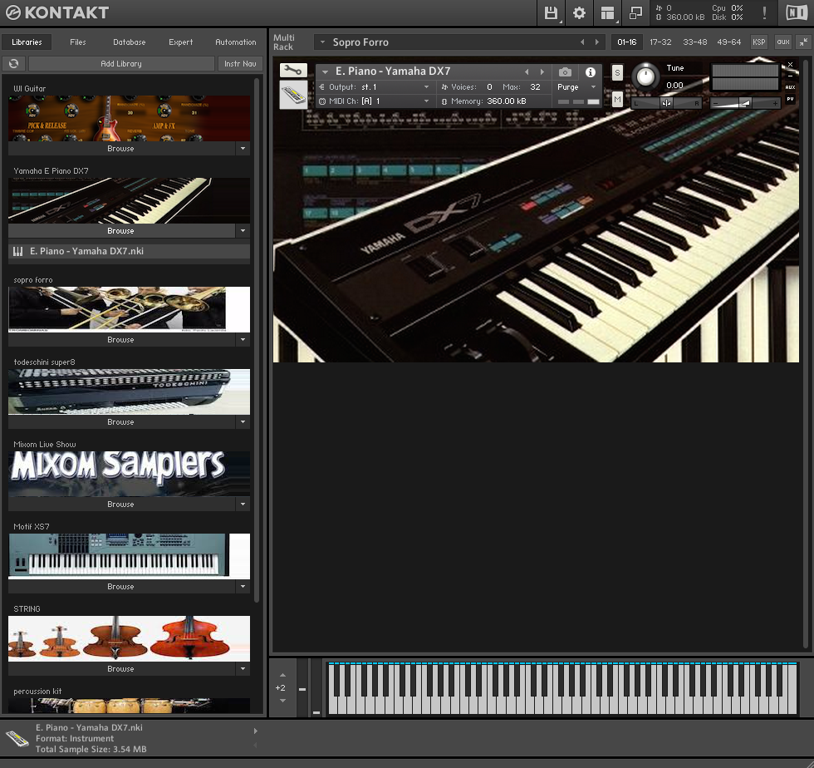Open sopro forro library options arrow
This screenshot has height=768, width=814.
click(x=243, y=340)
